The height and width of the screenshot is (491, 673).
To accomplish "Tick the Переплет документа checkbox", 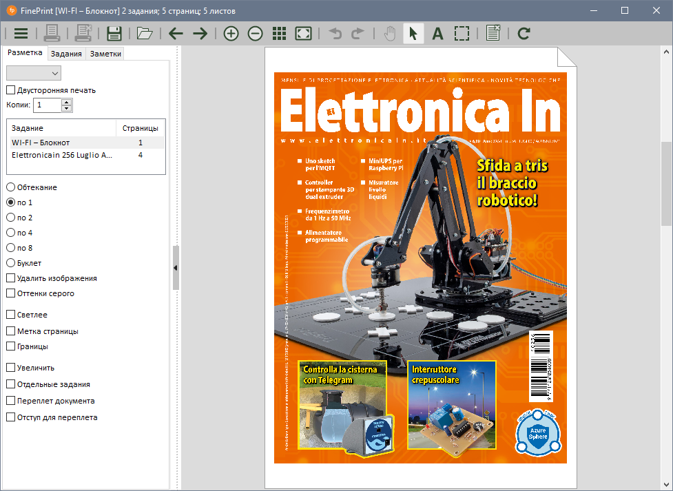I will [x=11, y=400].
